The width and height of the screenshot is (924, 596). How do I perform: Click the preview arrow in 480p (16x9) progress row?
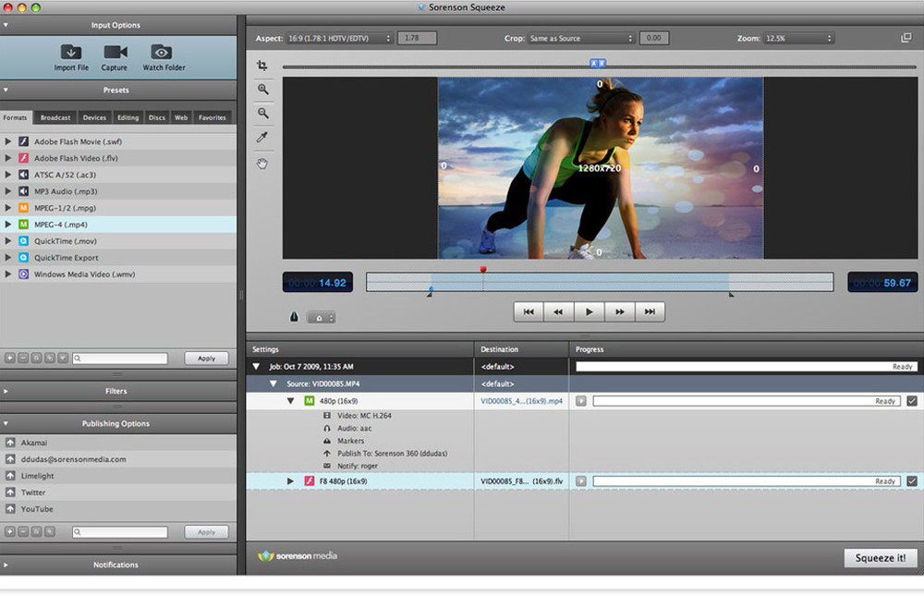click(x=581, y=401)
